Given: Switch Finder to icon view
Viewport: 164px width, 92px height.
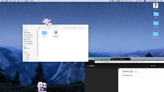Looking at the screenshot, I should click(39, 28).
